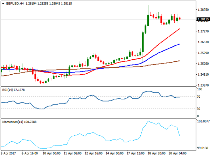The width and height of the screenshot is (210, 157).
Task: Click the 1.26530 price axis label
Action: 203,42
